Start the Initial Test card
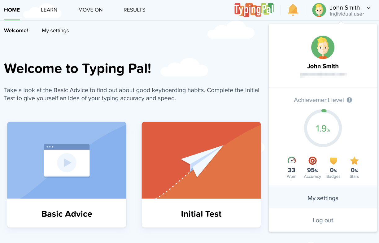Image resolution: width=379 pixels, height=243 pixels. (201, 175)
